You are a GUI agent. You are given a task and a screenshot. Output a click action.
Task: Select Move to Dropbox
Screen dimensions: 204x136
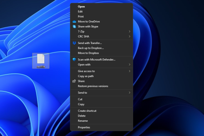point(101,53)
